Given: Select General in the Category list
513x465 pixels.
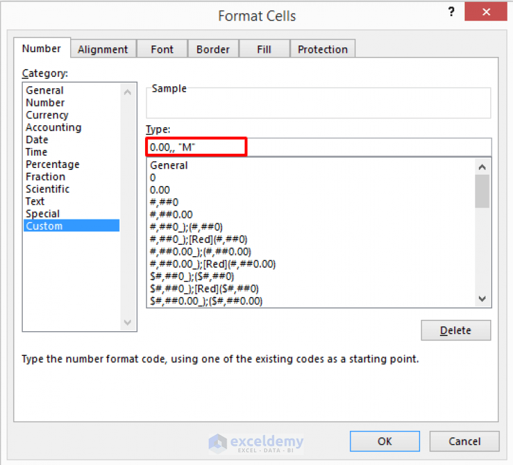Looking at the screenshot, I should 72,90.
